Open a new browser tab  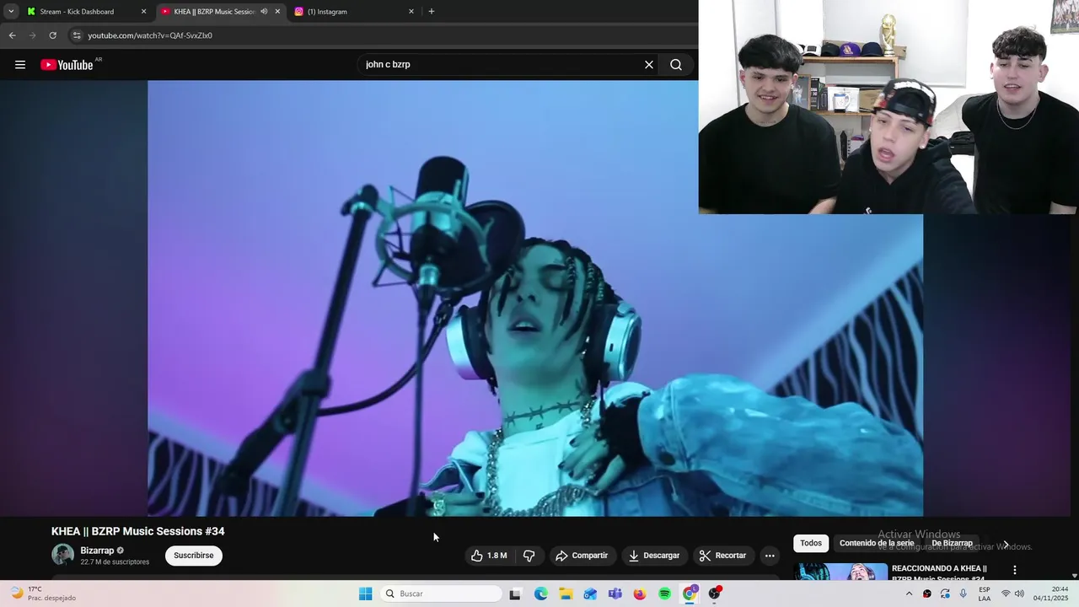pos(432,12)
